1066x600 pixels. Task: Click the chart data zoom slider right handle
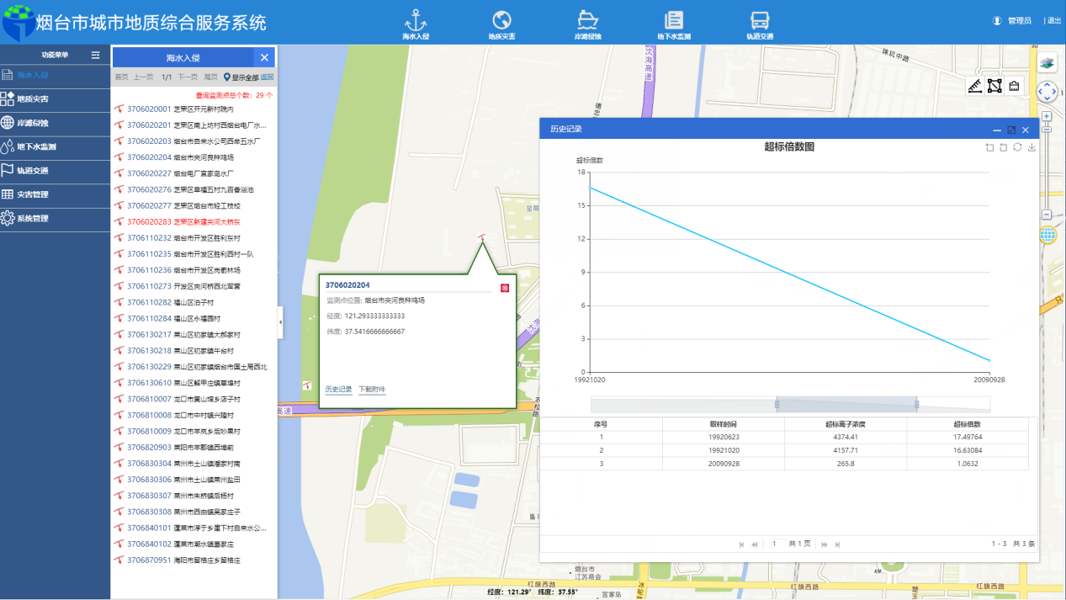tap(916, 405)
